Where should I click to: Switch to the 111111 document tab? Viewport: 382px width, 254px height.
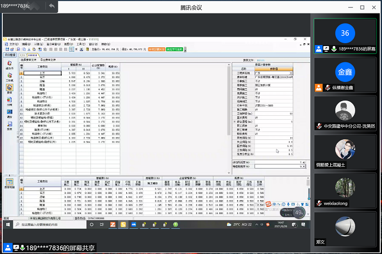33,55
